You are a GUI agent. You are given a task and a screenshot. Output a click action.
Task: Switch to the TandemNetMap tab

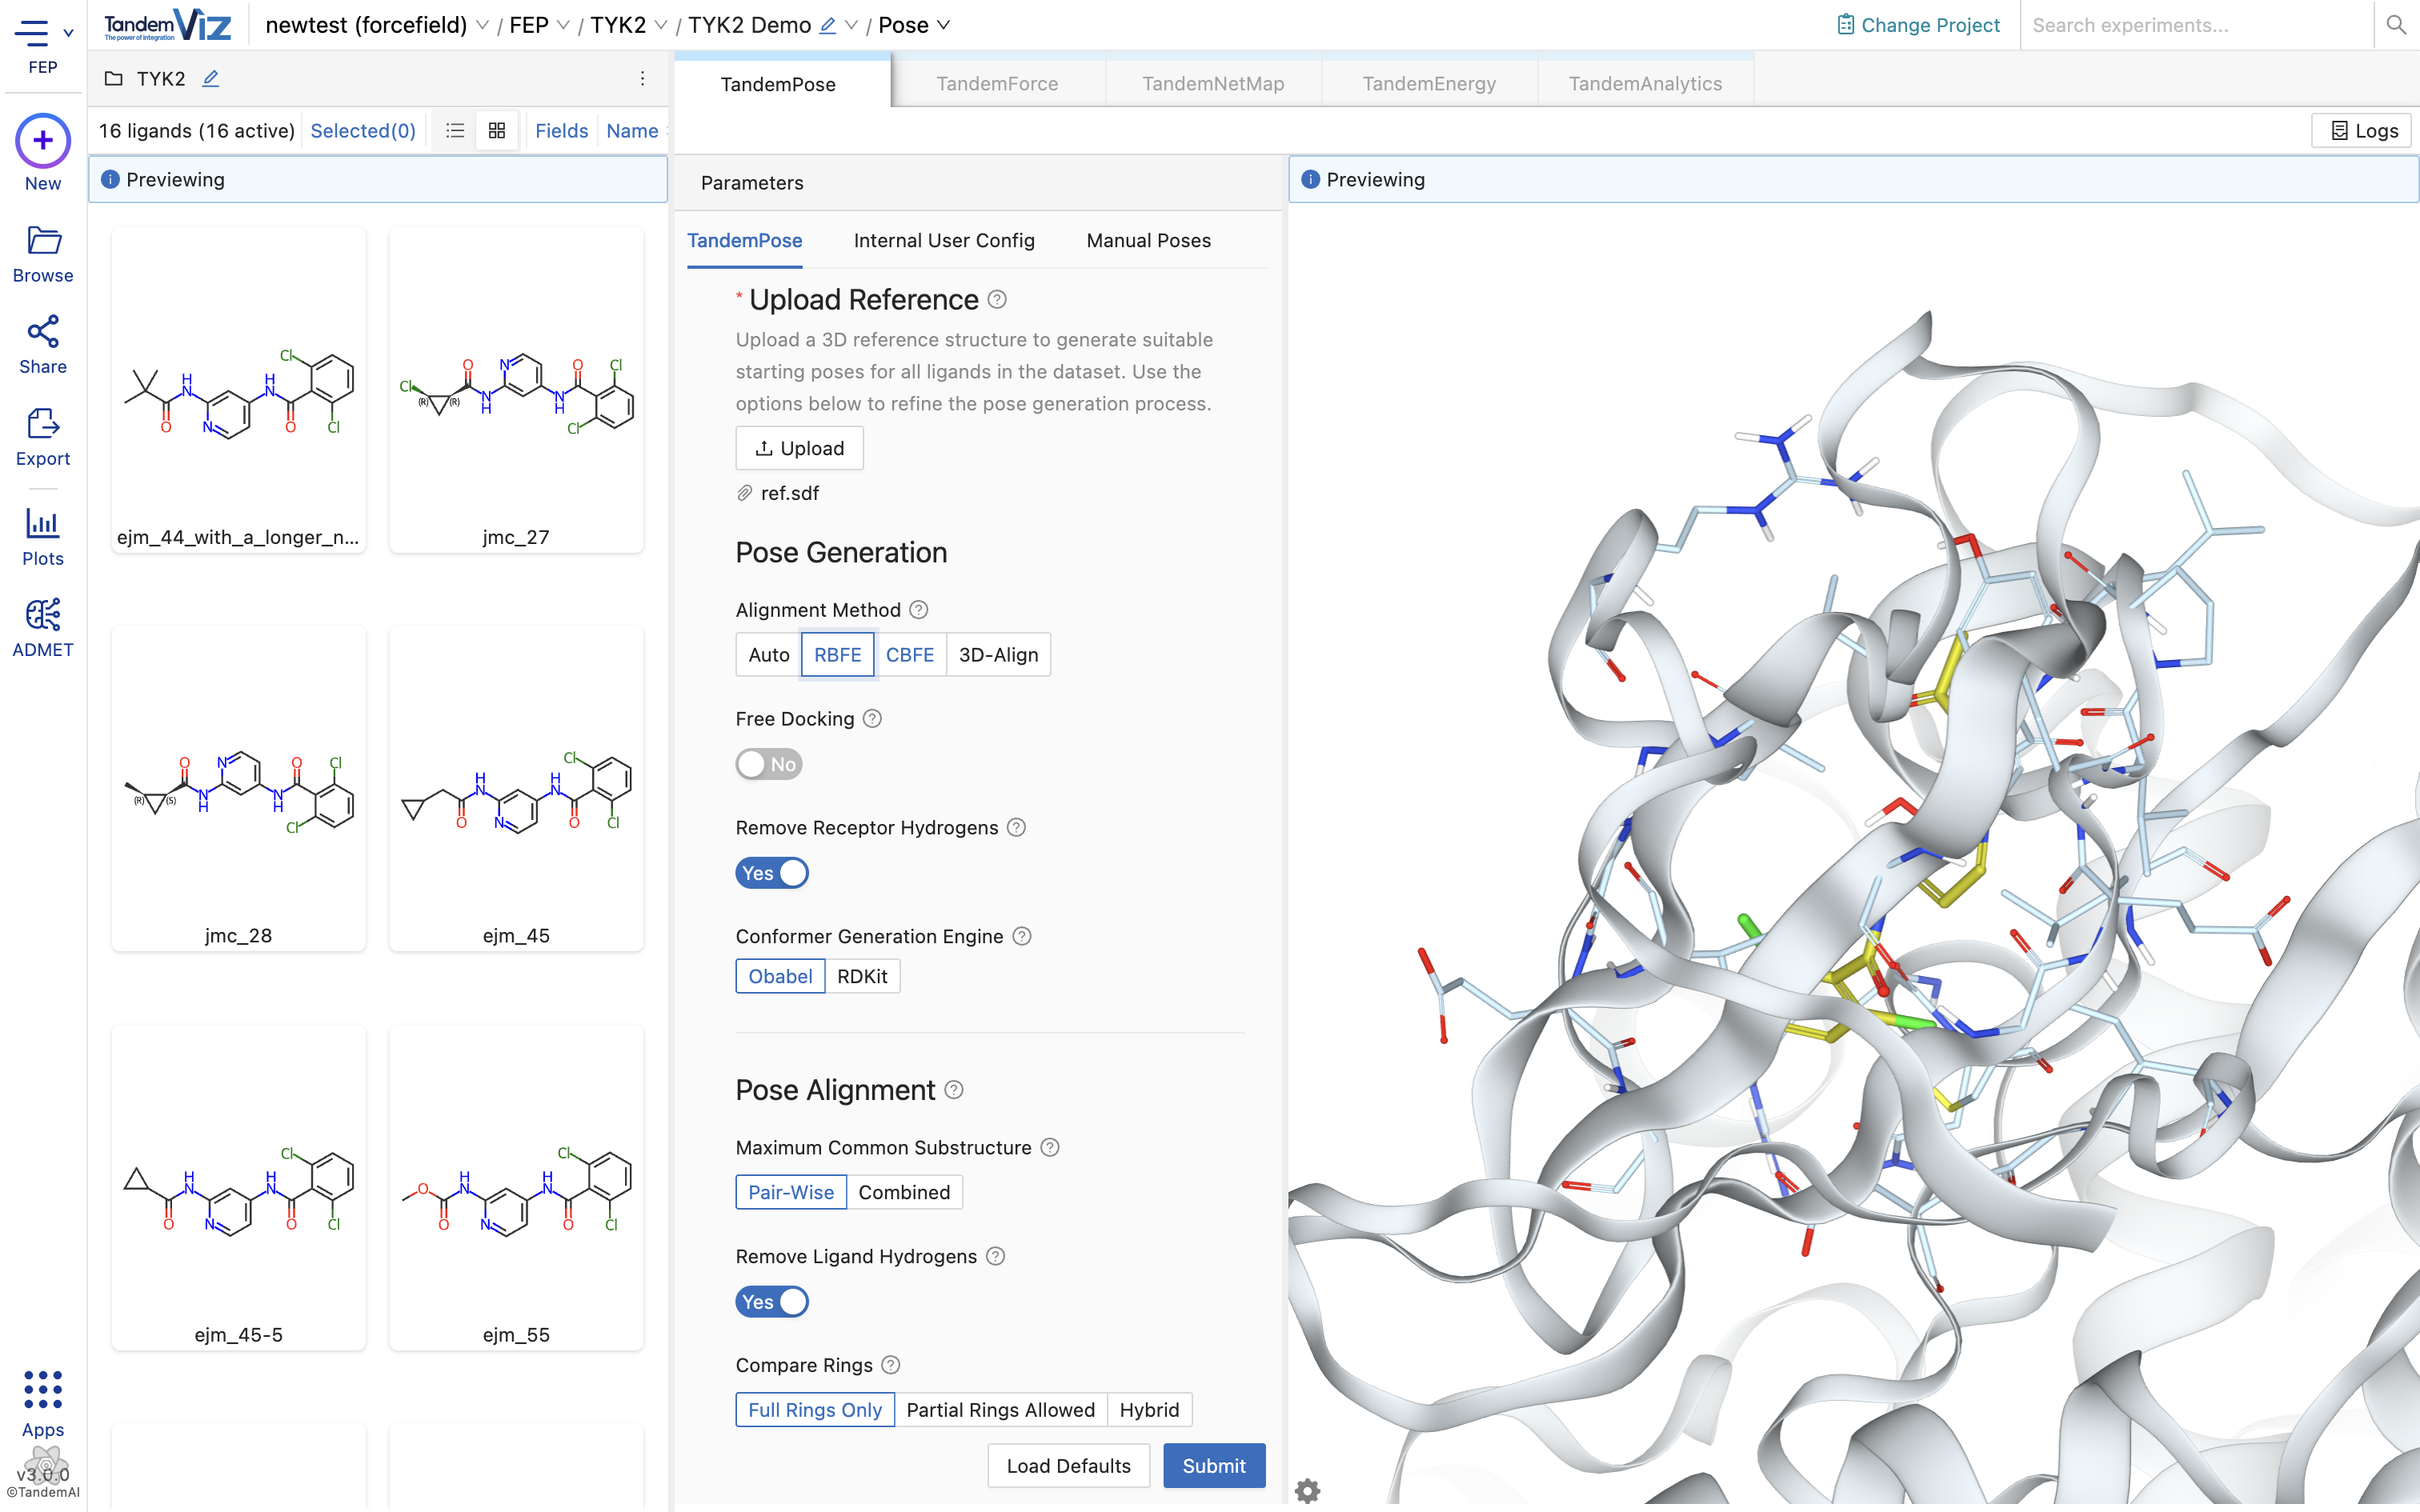click(1213, 84)
